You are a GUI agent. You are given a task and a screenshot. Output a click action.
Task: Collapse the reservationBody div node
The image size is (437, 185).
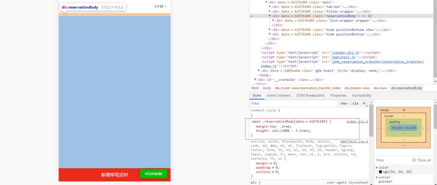[x=270, y=16]
